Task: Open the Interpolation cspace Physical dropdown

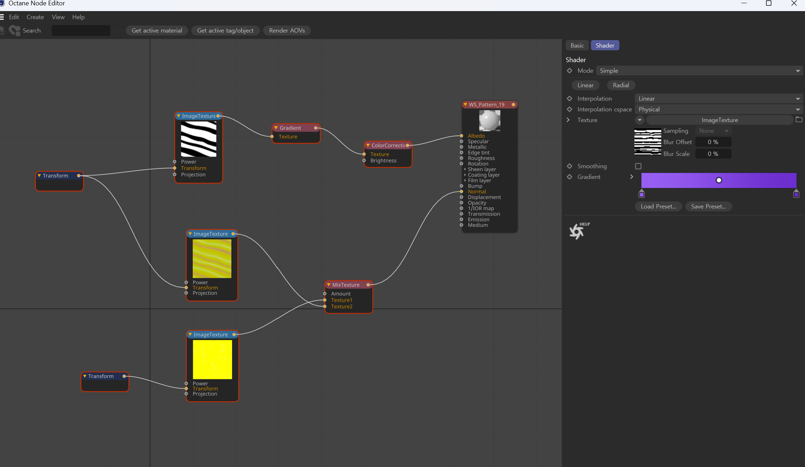Action: 719,109
